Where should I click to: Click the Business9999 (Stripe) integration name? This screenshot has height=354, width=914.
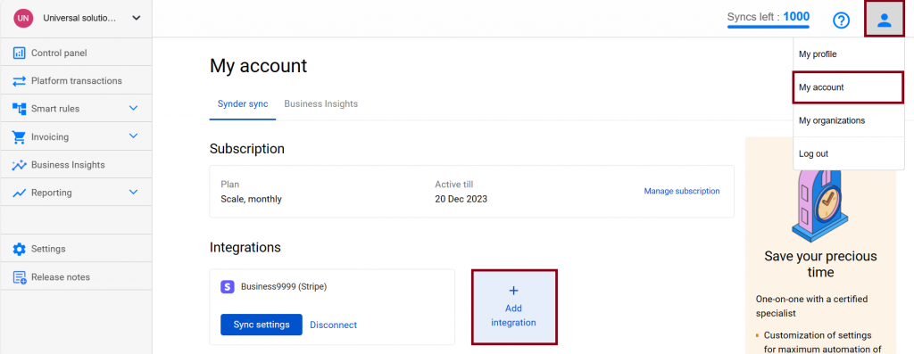[284, 286]
